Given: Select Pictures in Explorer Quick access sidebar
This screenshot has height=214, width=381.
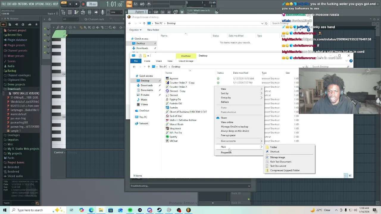Looking at the screenshot, I should point(145,95).
